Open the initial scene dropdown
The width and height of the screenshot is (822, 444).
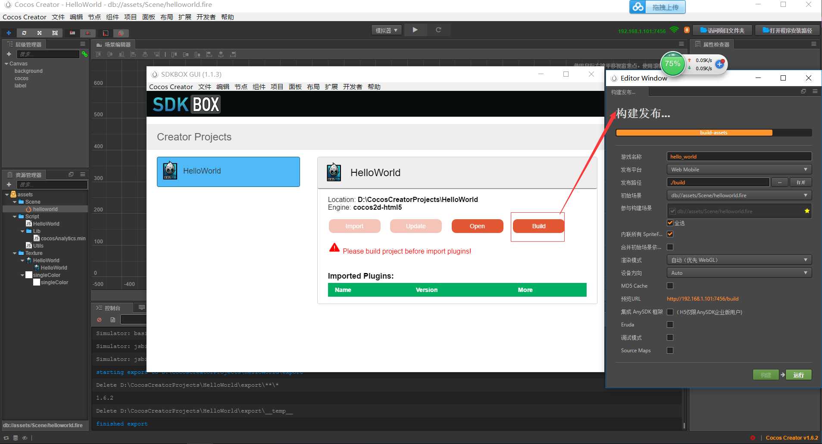739,195
